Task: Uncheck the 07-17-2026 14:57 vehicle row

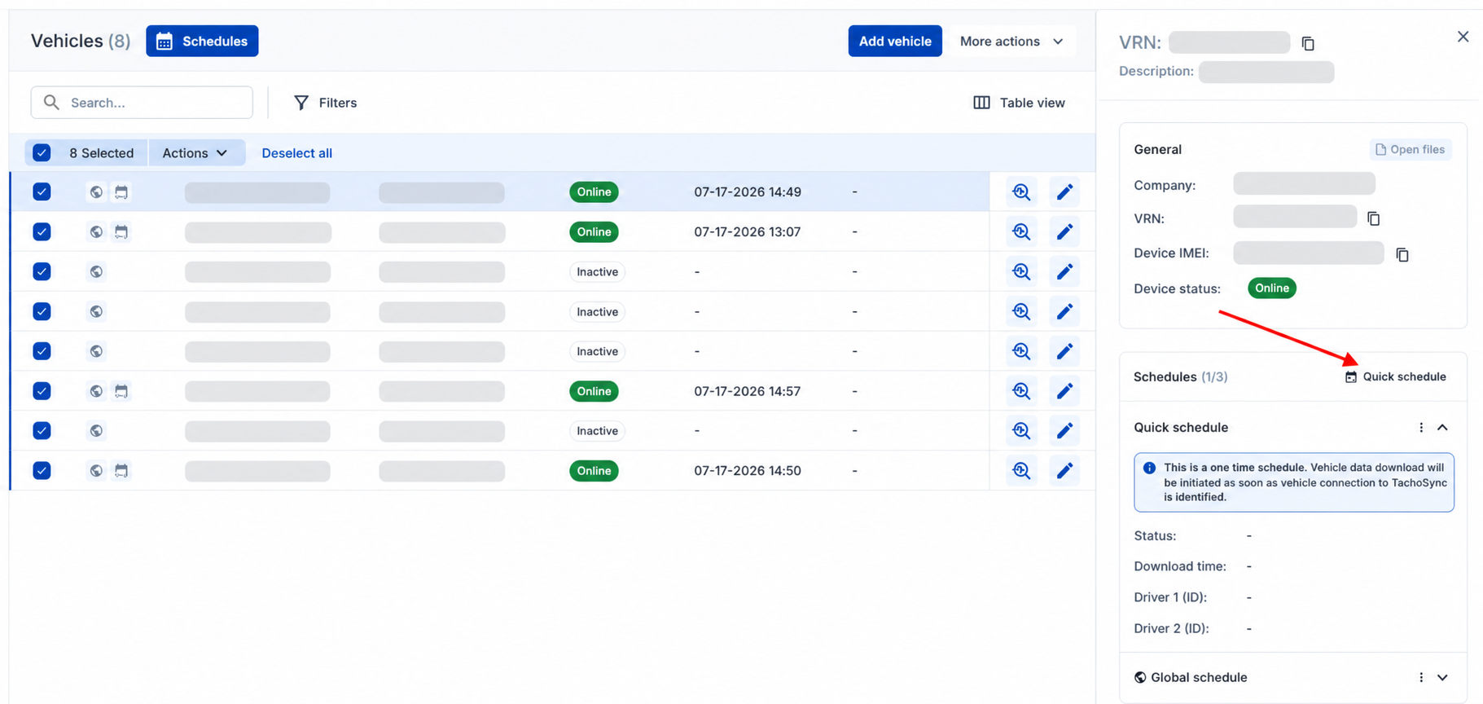Action: [x=42, y=391]
